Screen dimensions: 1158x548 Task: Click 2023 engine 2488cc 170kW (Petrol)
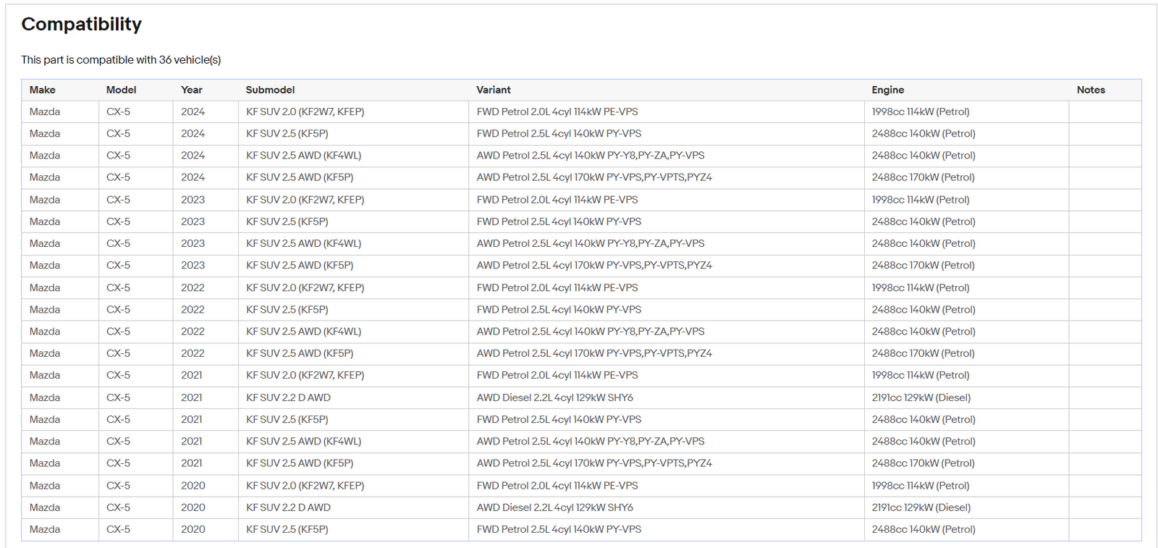(924, 266)
